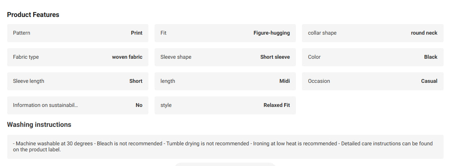The image size is (450, 166).
Task: Select the Fabric type woven fabric row
Action: tap(78, 57)
